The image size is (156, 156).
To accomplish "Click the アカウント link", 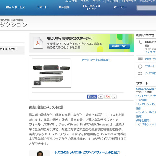I will (98, 1).
